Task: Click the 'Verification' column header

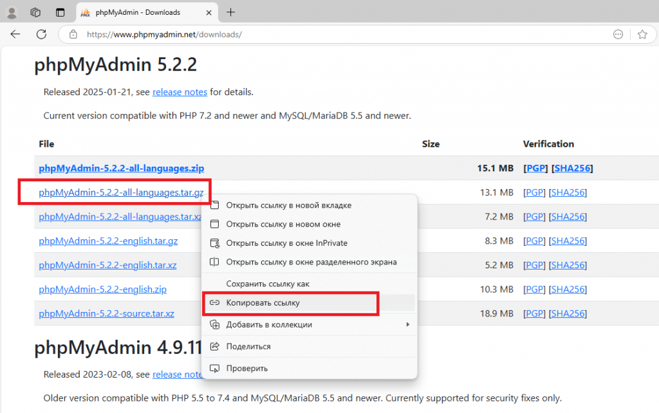Action: [548, 144]
